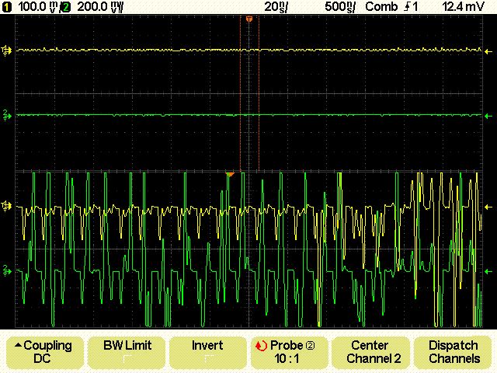Image resolution: width=497 pixels, height=373 pixels.
Task: Click green level arrow at right of upper window
Action: [488, 117]
